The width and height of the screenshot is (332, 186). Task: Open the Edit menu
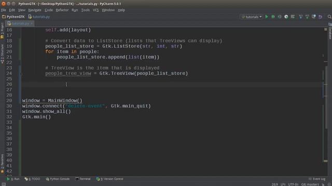tap(12, 10)
